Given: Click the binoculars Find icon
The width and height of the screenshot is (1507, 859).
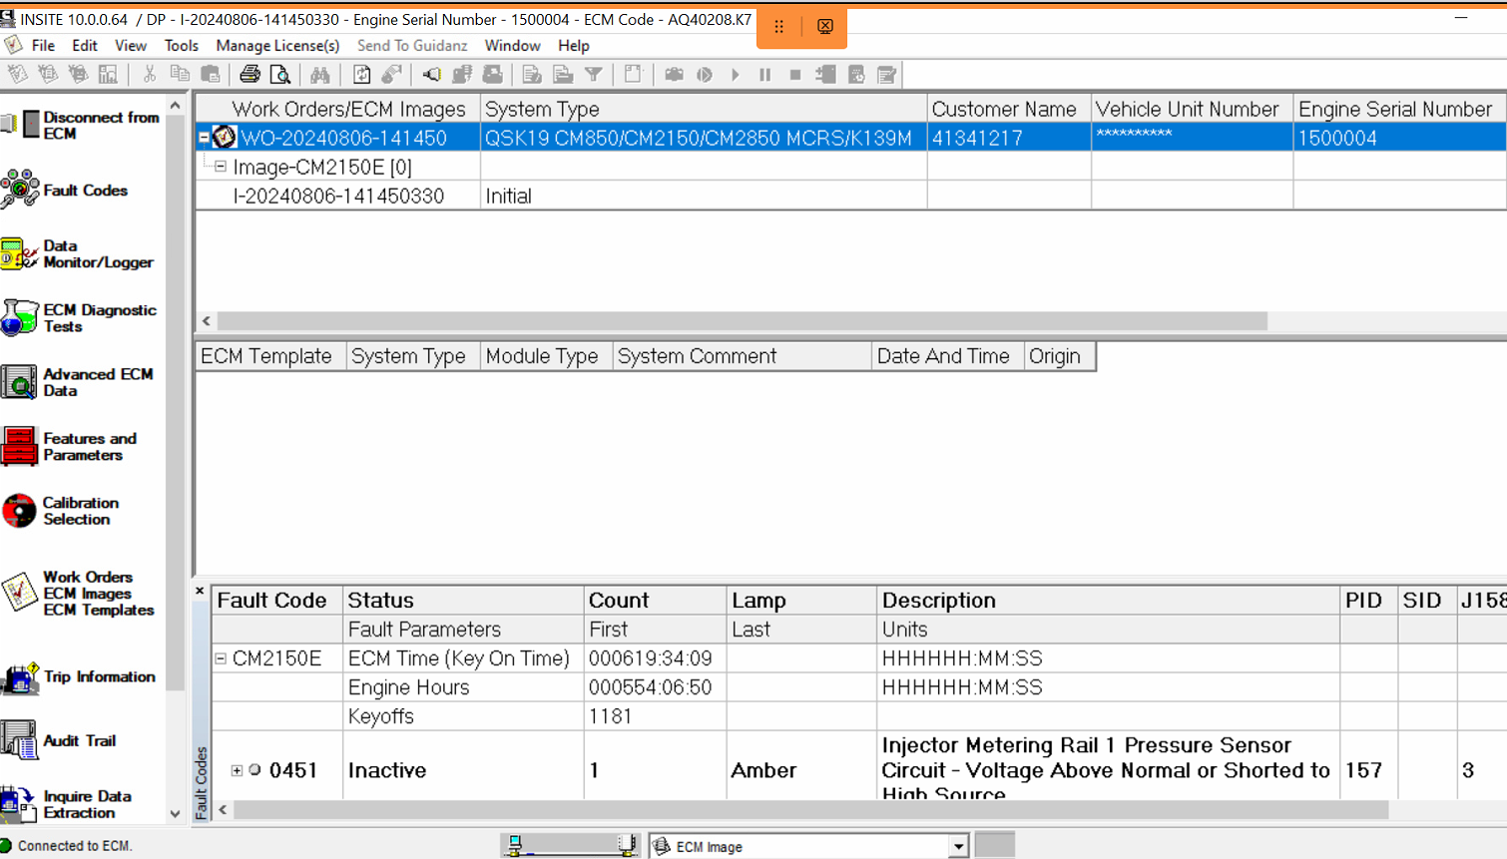Looking at the screenshot, I should coord(319,74).
